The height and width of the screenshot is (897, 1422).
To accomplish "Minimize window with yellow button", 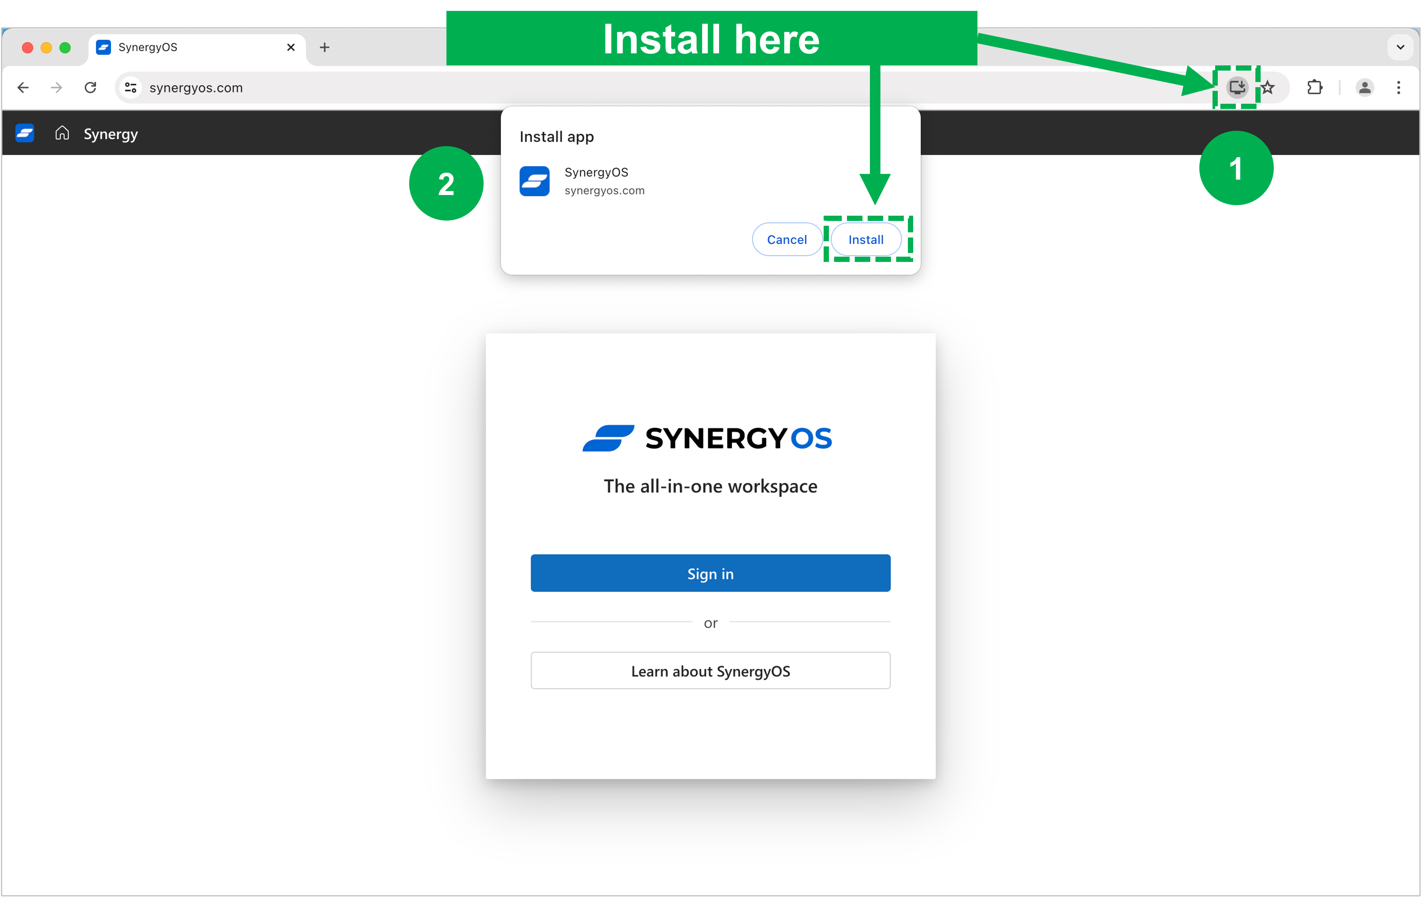I will coord(46,47).
